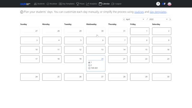
Task: Go to the Students menu label
Action: pyautogui.click(x=41, y=4)
